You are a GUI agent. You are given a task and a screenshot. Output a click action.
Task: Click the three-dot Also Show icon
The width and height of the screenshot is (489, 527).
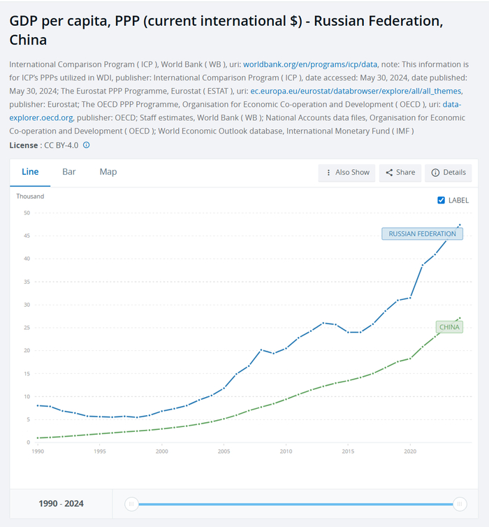click(328, 173)
